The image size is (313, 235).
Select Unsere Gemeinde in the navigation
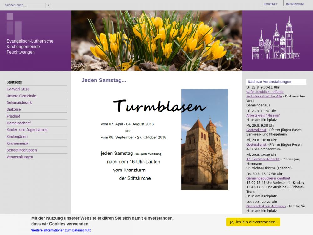tap(21, 96)
